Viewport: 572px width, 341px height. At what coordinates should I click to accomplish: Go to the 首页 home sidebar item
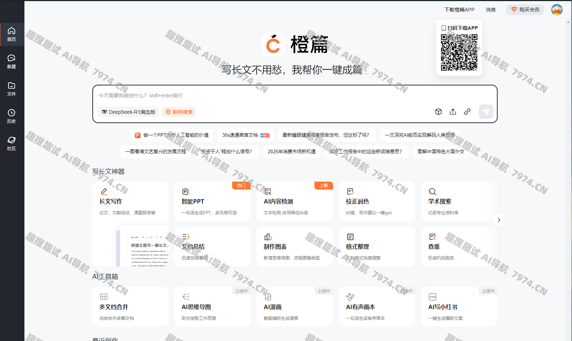click(12, 34)
